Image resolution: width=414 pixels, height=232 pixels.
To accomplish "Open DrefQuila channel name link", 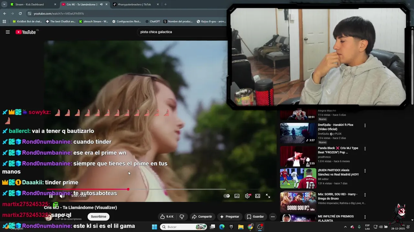I will pyautogui.click(x=323, y=134).
